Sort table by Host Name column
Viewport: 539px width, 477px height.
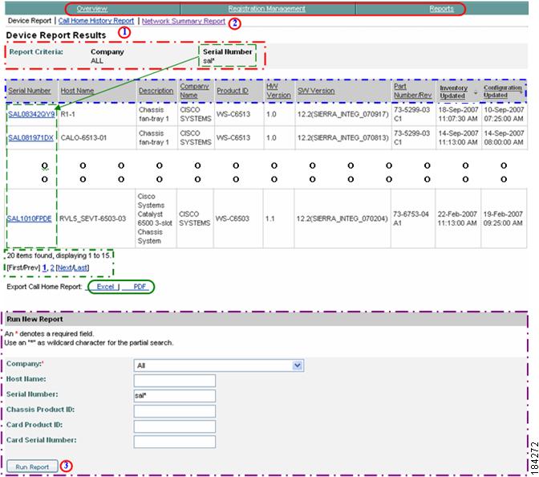77,92
